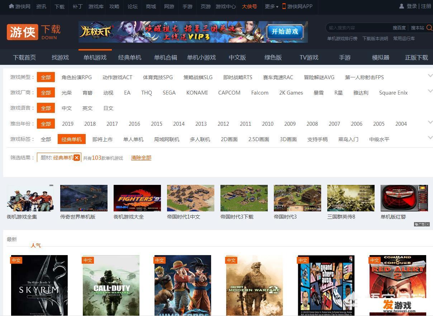
Task: Choose the 搜本站 search option
Action: 418,28
